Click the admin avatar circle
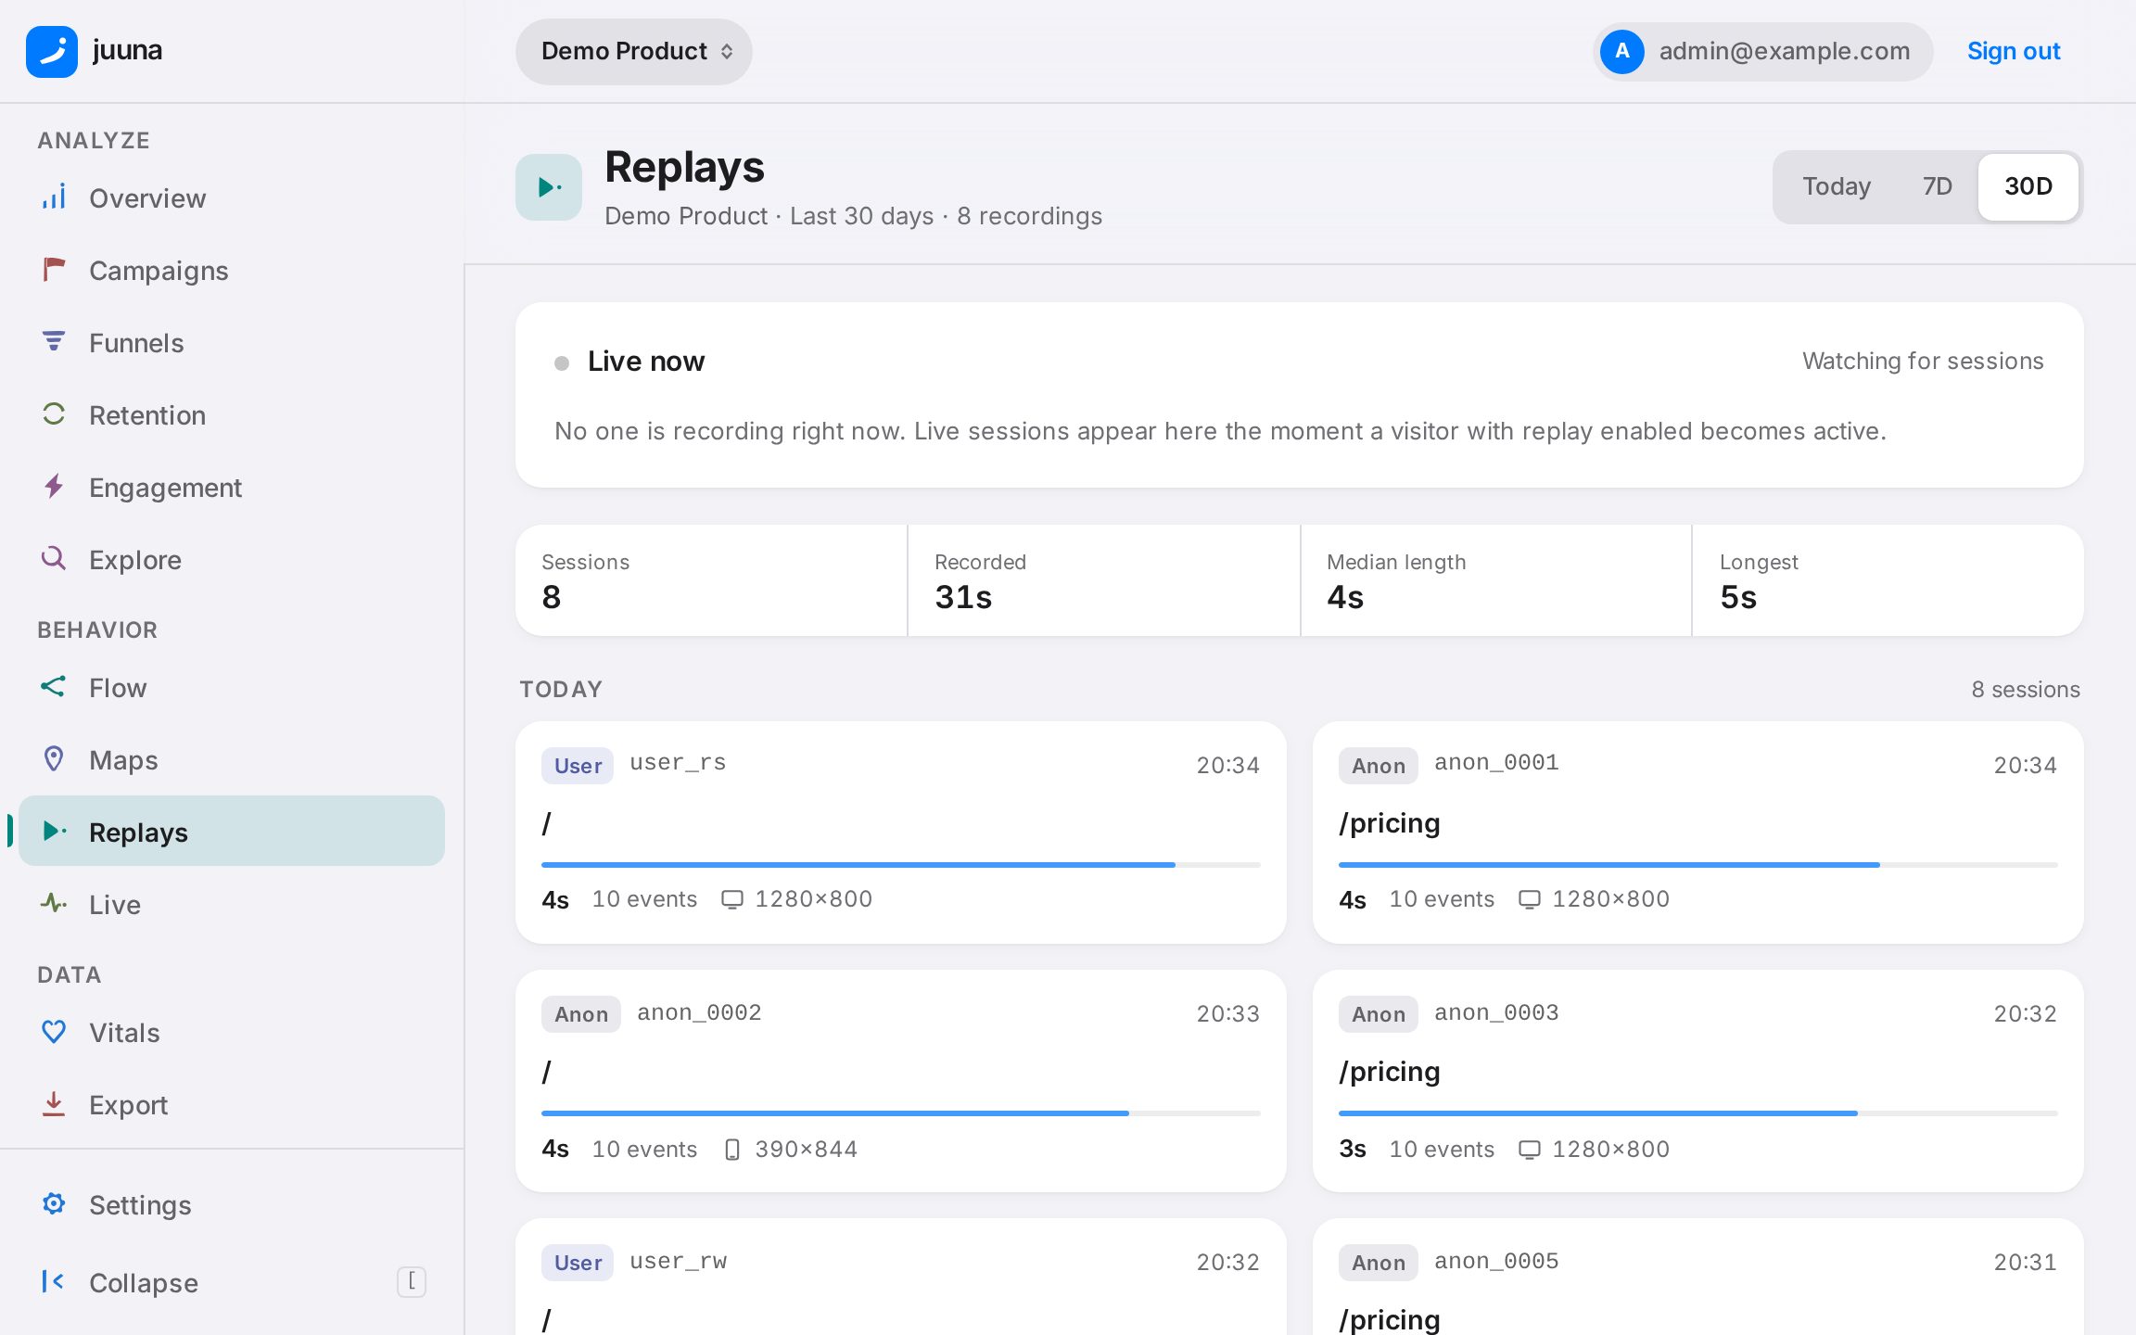 coord(1622,51)
